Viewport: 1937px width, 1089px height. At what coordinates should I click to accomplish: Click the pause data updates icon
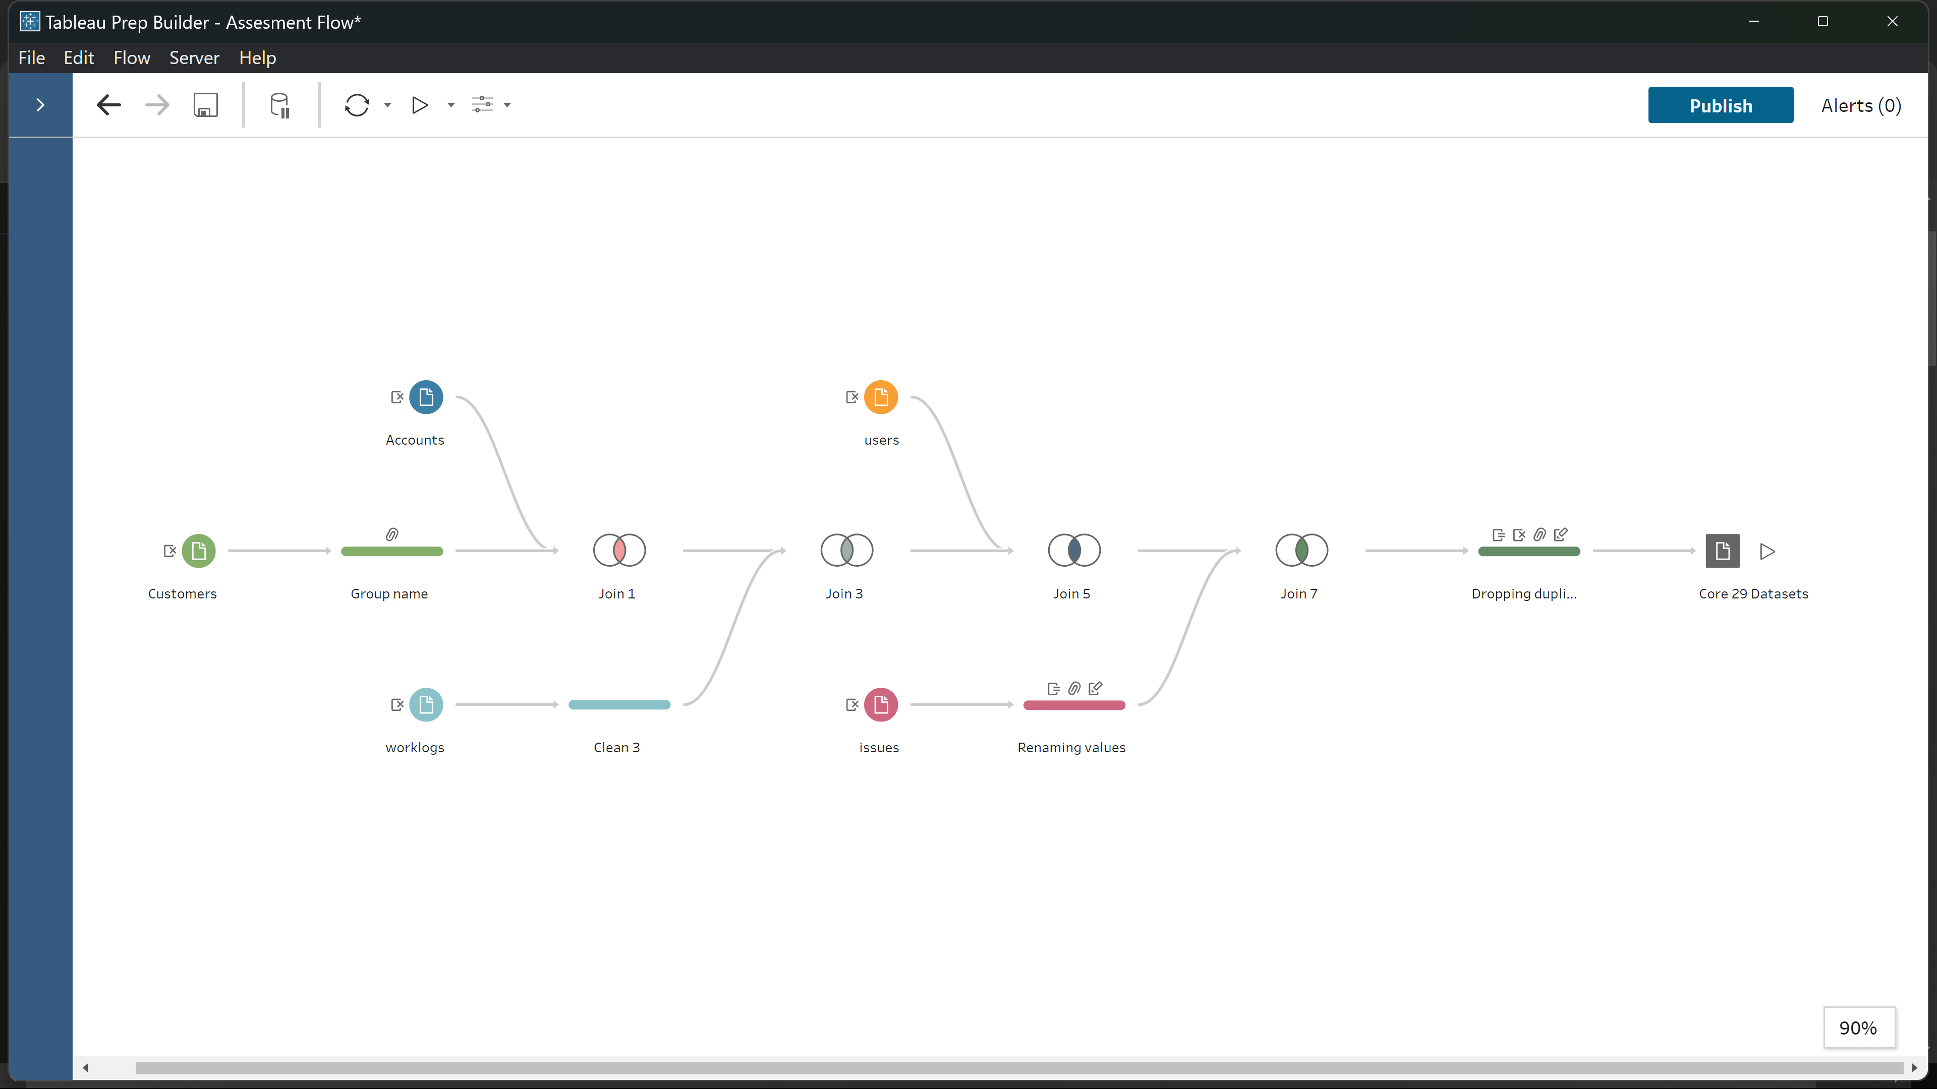(280, 105)
